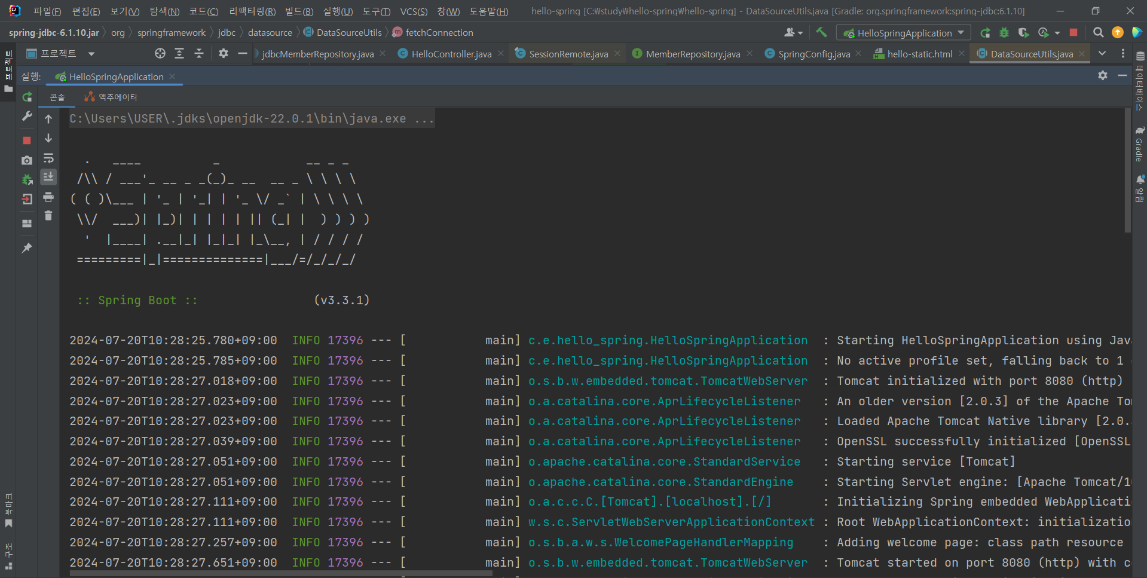Print console output using the printer icon

coord(48,197)
